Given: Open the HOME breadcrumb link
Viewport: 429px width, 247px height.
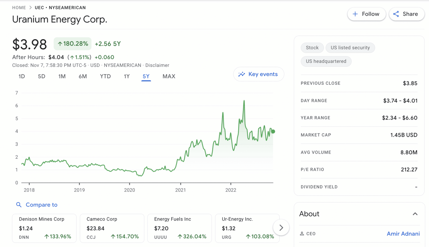Looking at the screenshot, I should pyautogui.click(x=19, y=8).
